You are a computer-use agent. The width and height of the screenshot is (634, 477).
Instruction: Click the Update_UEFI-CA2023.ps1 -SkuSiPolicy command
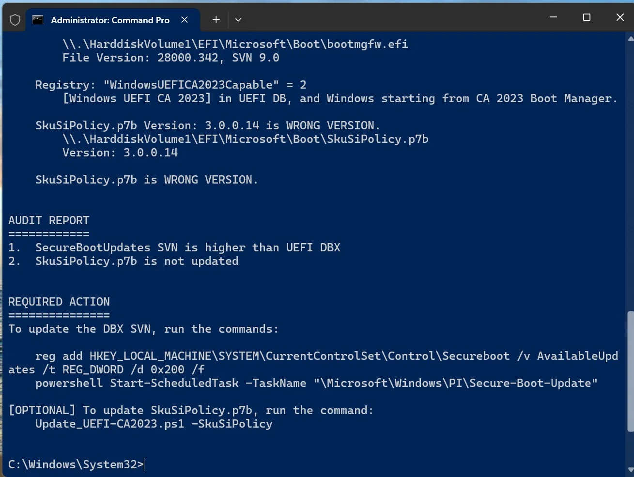[154, 424]
